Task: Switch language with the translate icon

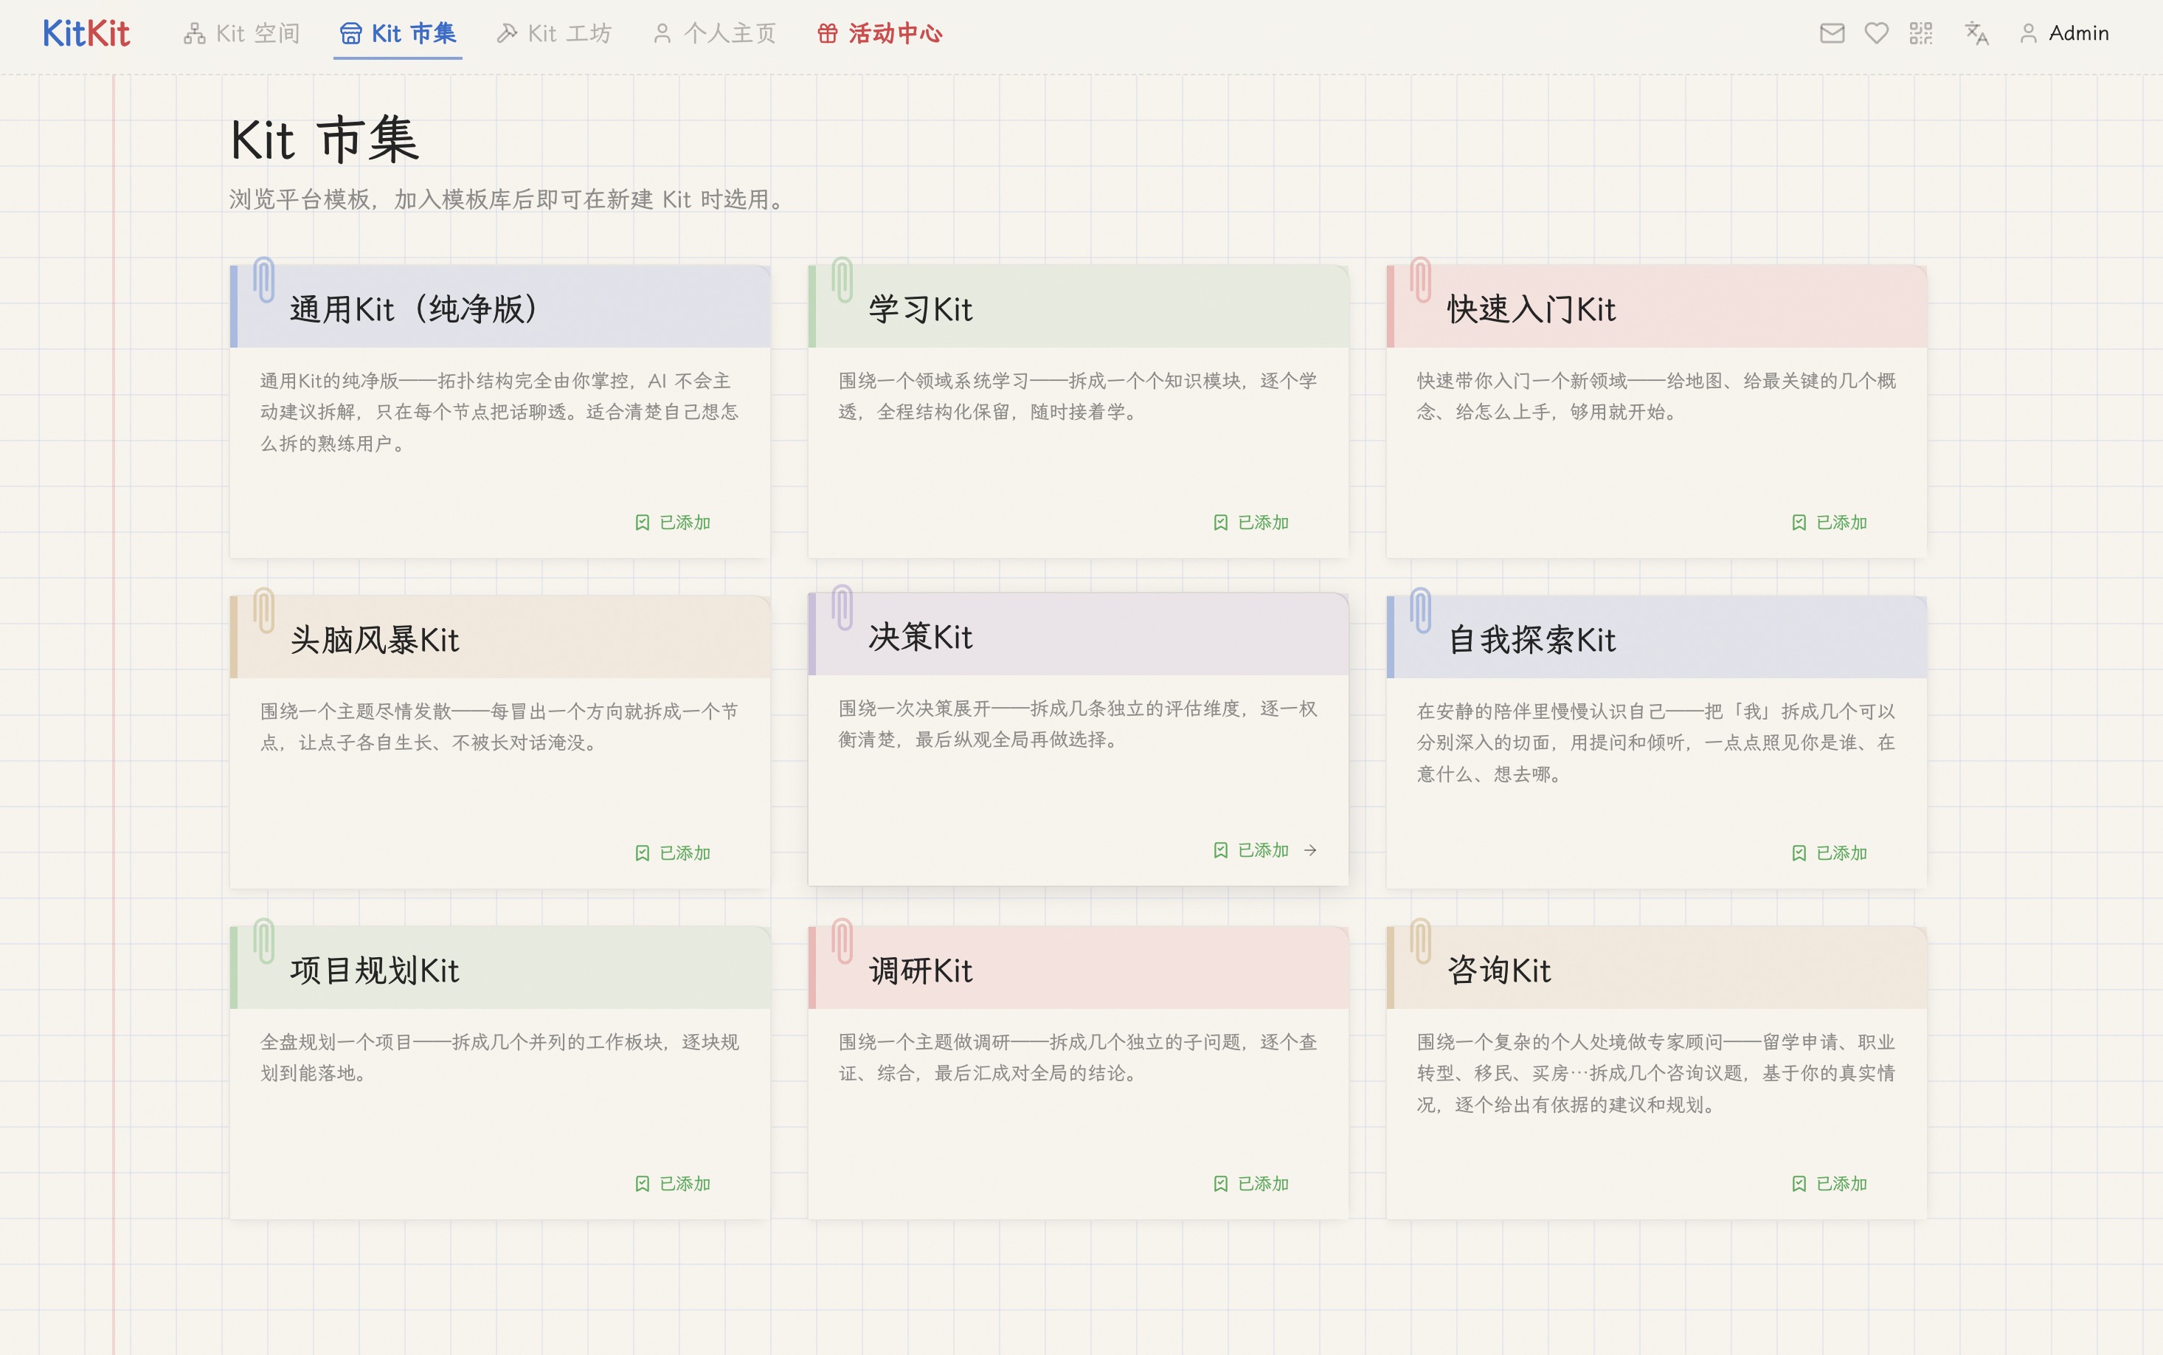Action: (1976, 33)
